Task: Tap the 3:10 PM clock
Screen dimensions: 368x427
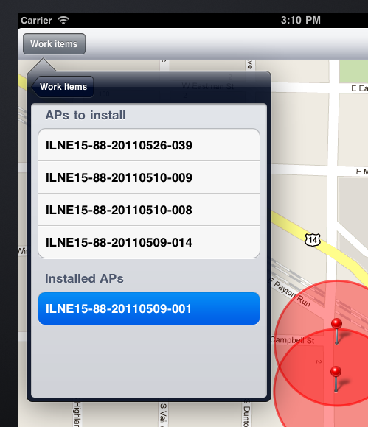Action: coord(301,20)
